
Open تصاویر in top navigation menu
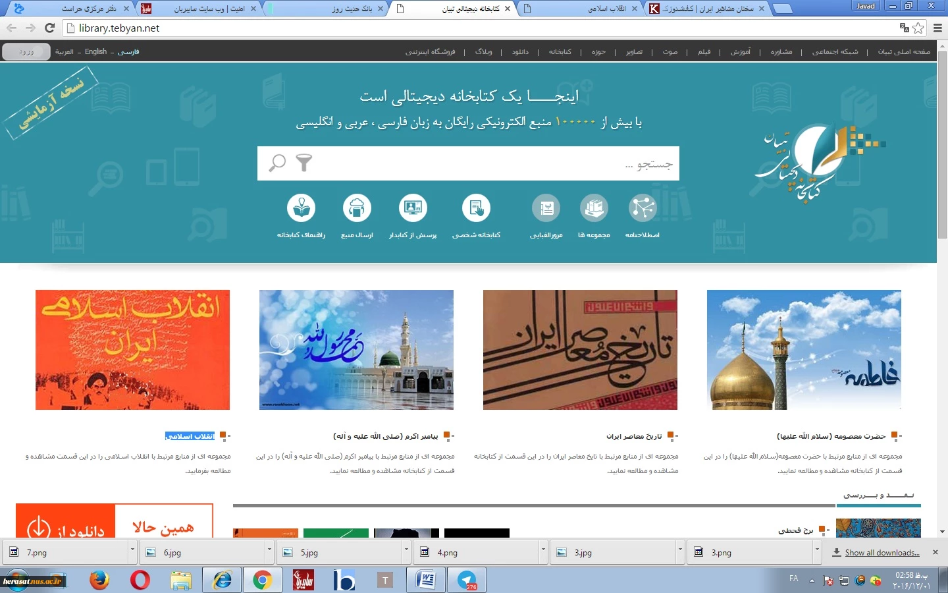634,51
